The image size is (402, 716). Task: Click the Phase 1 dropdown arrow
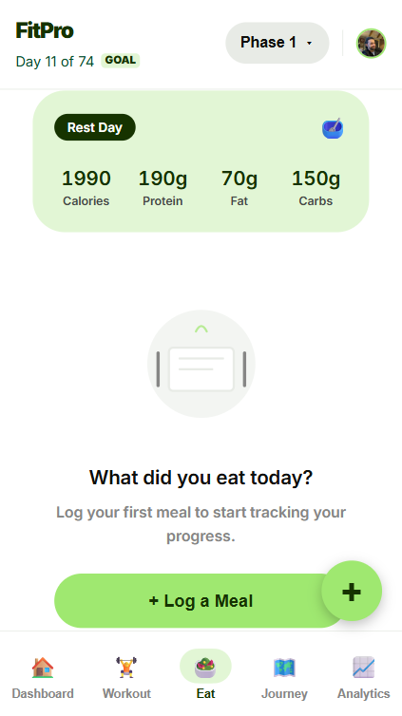pyautogui.click(x=309, y=44)
